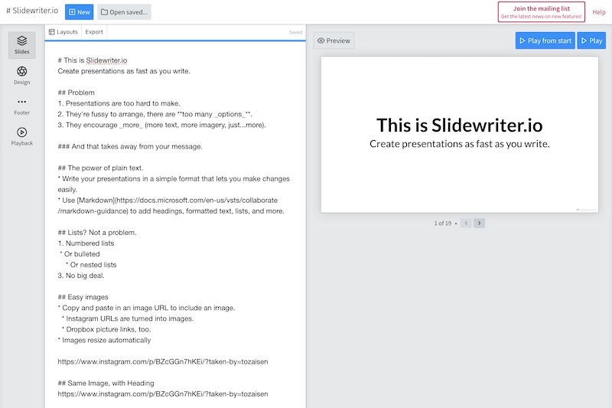
Task: Click the first Instagram URL line
Action: (163, 361)
